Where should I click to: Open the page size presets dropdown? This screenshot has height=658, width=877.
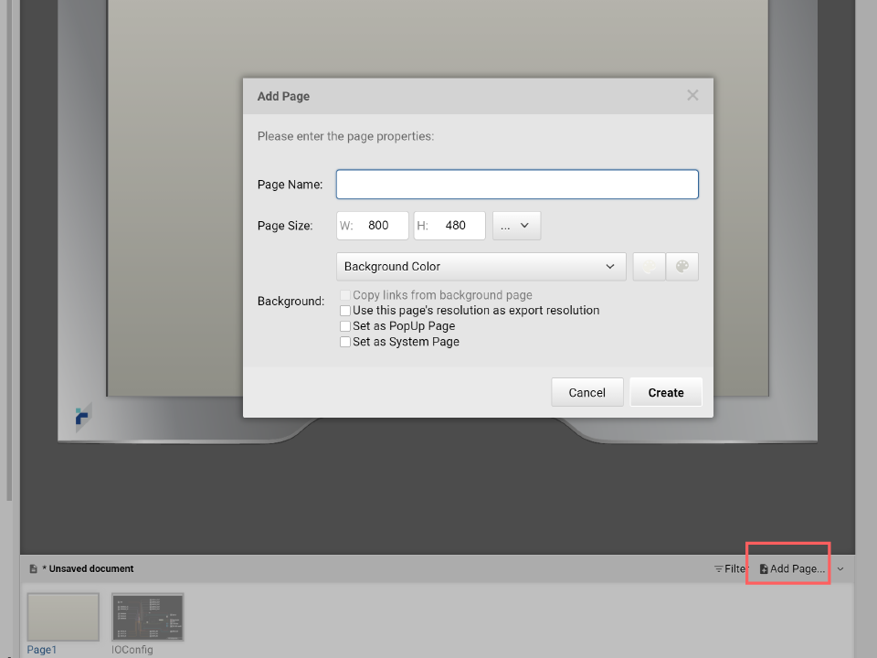point(516,226)
